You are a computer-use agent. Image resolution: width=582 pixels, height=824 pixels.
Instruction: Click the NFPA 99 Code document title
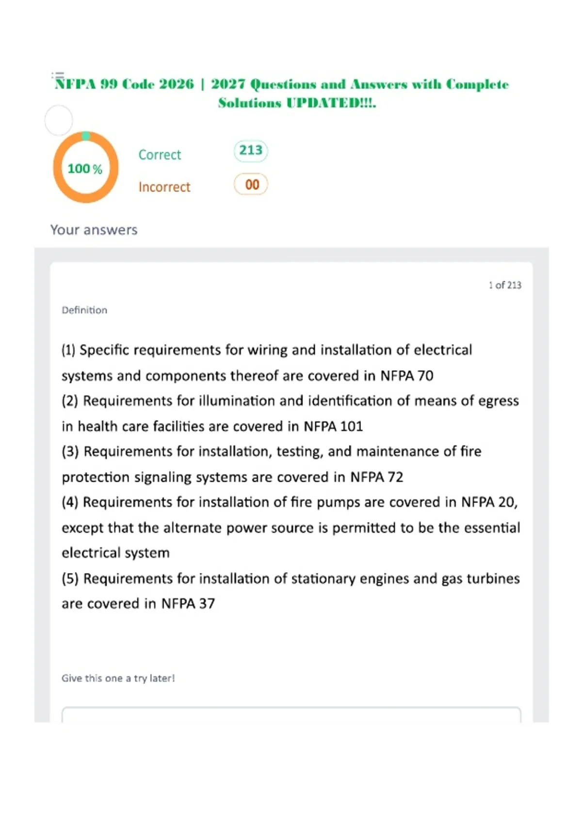click(x=282, y=93)
